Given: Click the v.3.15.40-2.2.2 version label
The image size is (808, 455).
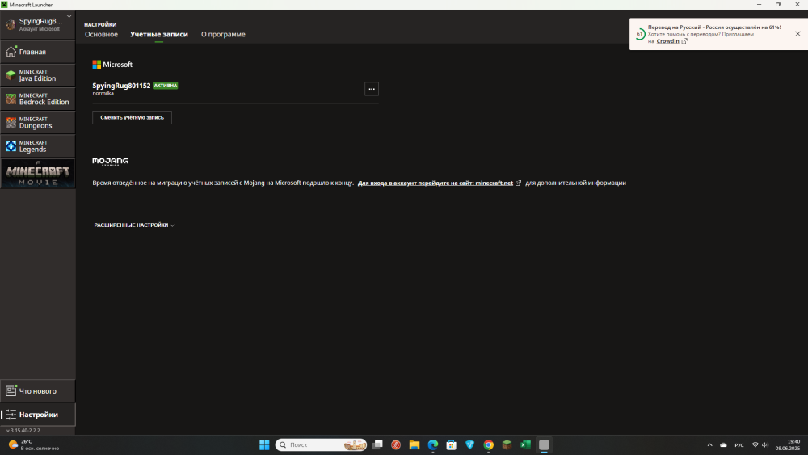Looking at the screenshot, I should click(23, 430).
